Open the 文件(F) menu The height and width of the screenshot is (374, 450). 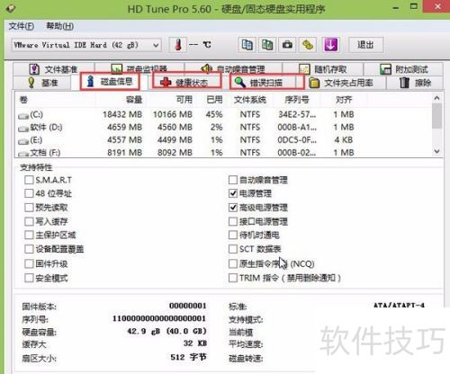tap(22, 26)
